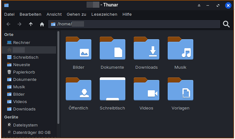Open the Ansicht menu
235x139 pixels.
point(54,14)
